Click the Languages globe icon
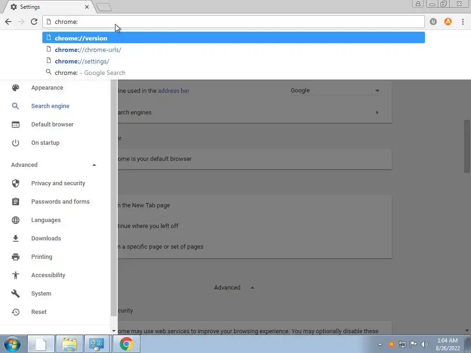Image resolution: width=471 pixels, height=353 pixels. coord(16,220)
